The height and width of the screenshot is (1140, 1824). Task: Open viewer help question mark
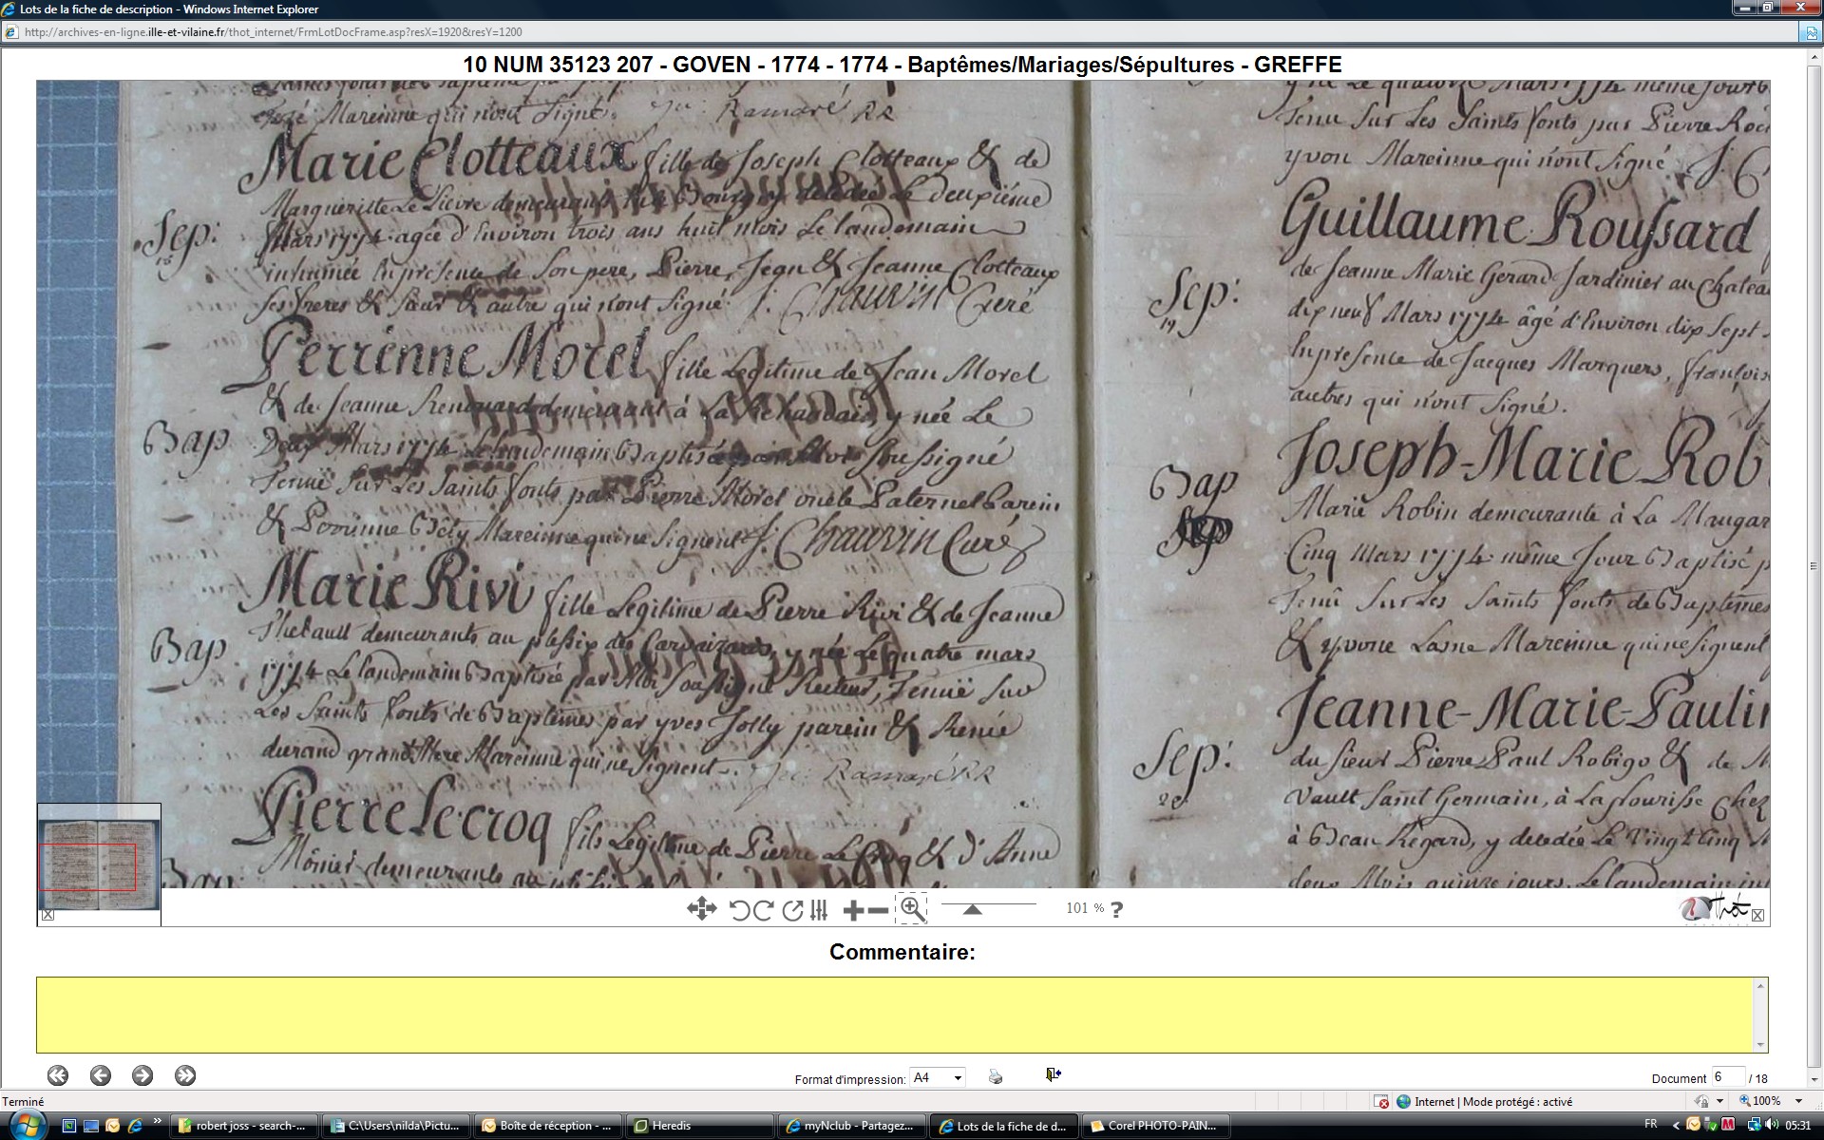click(x=1116, y=910)
